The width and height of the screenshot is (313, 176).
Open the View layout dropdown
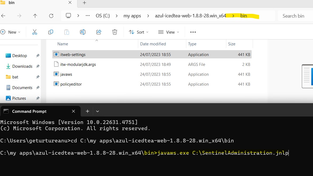169,32
